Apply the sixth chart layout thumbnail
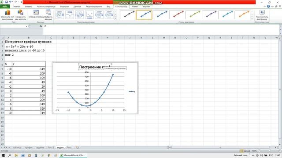282x158 pixels. coord(109,15)
